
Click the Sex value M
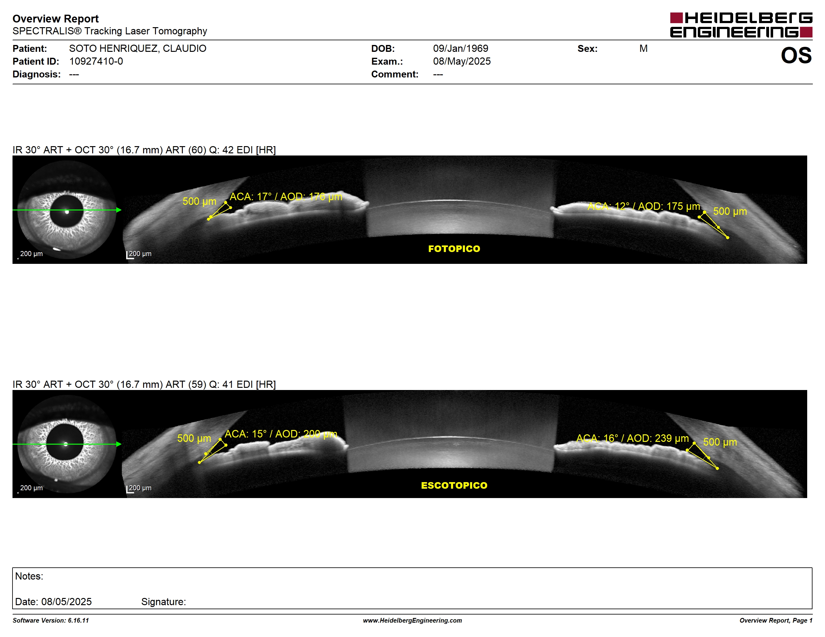coord(643,48)
